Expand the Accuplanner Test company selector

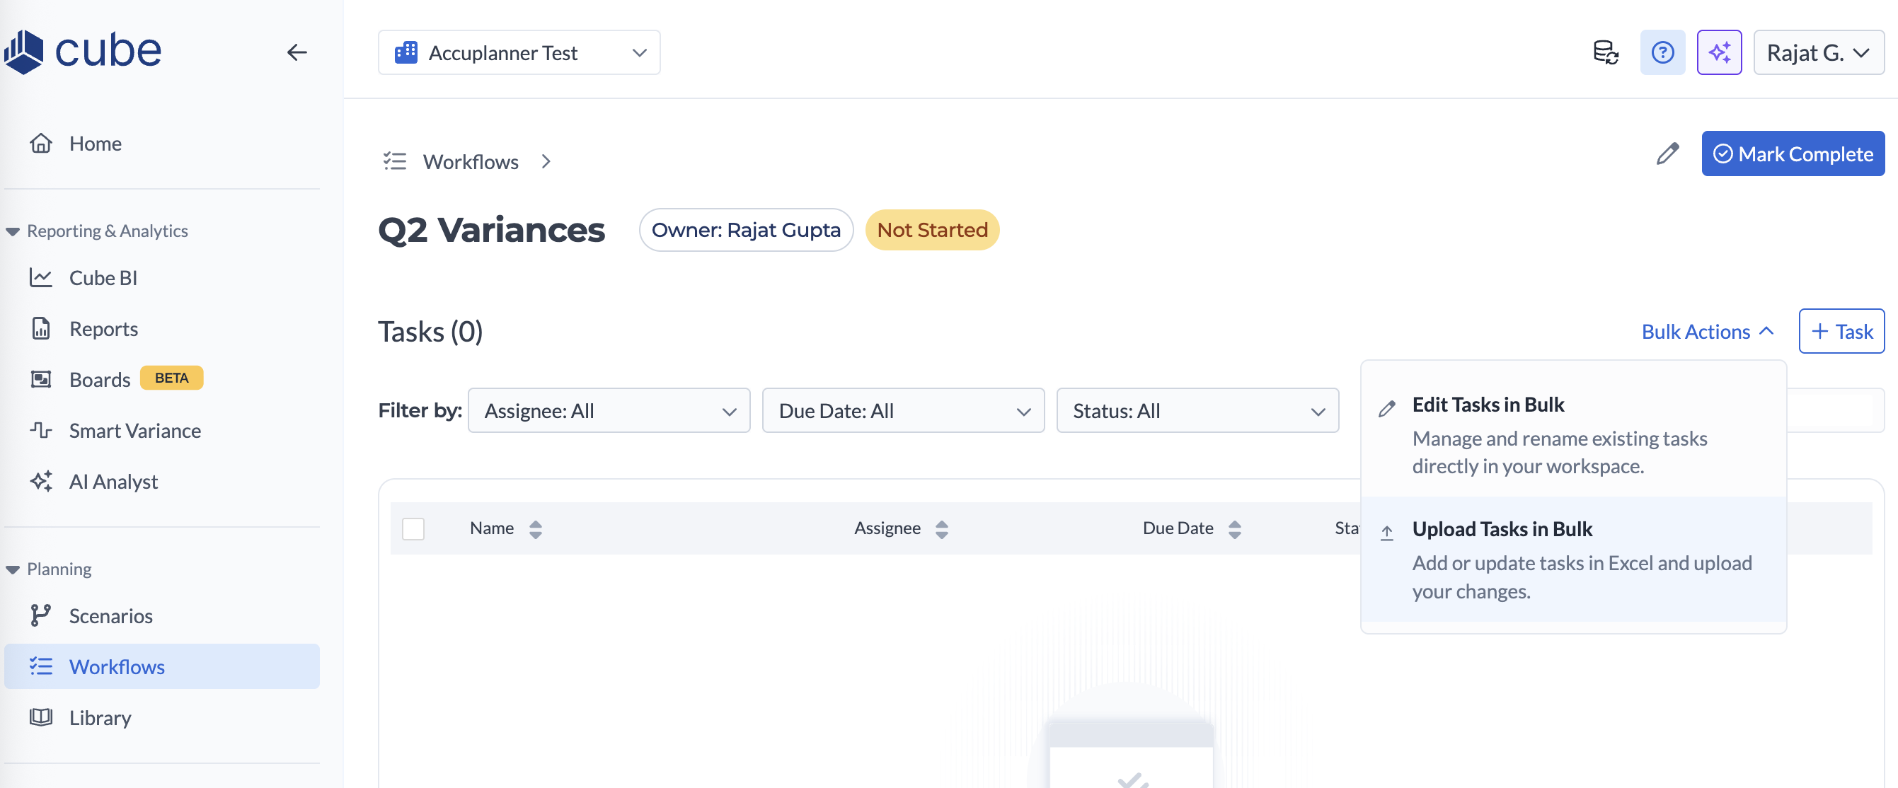[x=519, y=52]
